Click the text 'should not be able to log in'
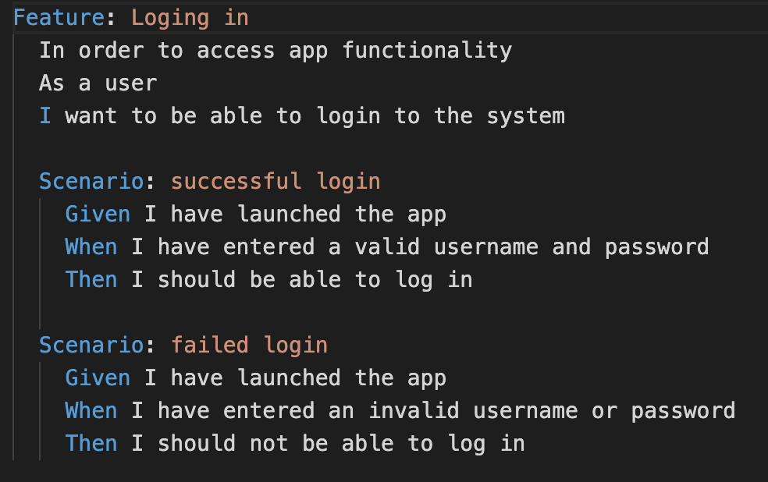 click(x=341, y=445)
